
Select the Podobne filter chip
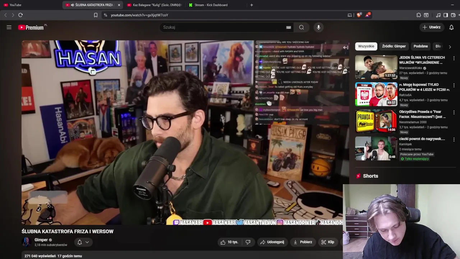click(x=420, y=46)
